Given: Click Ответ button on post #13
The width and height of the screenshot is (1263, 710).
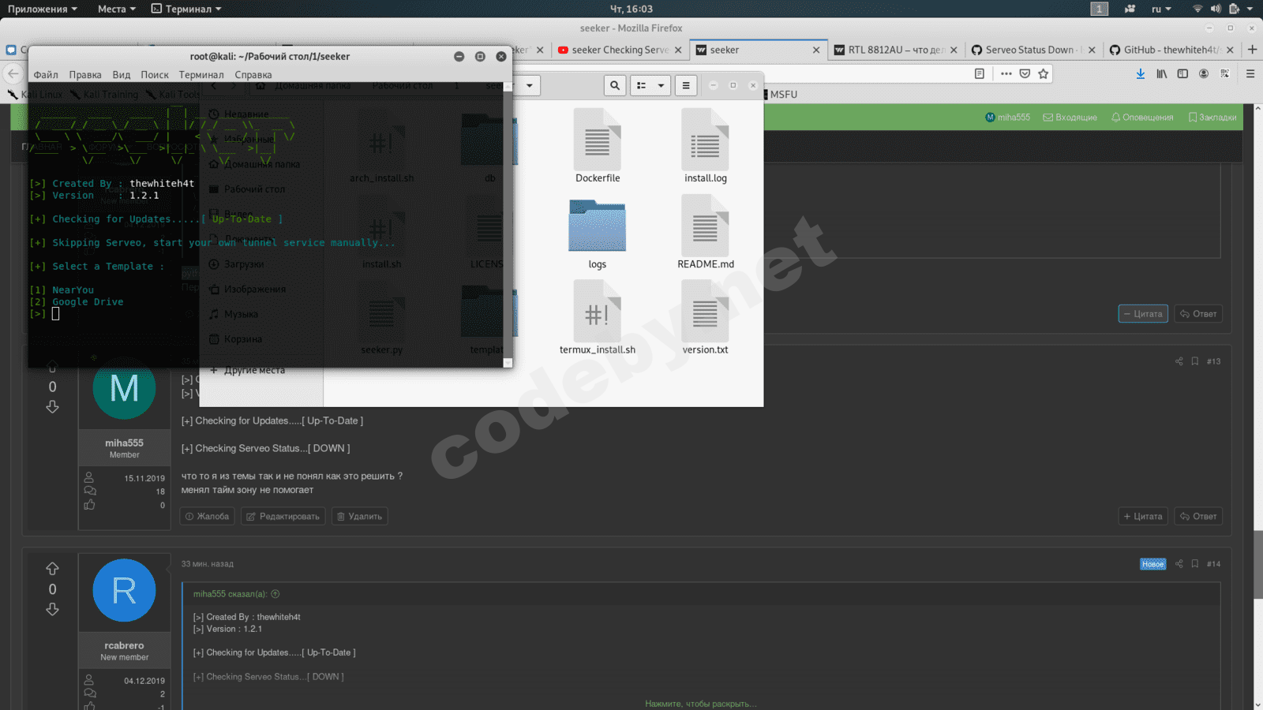Looking at the screenshot, I should (x=1198, y=517).
